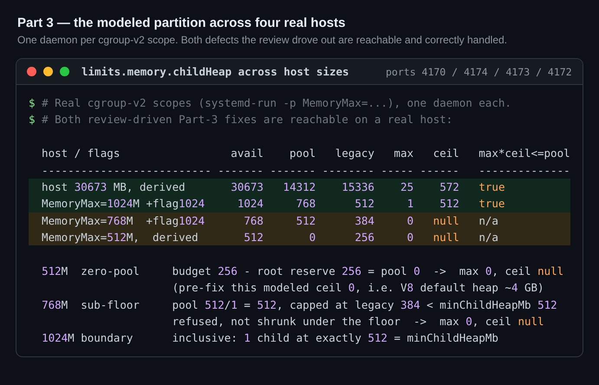The height and width of the screenshot is (385, 599).
Task: Click 'true' in the MemoryMax=1024M row
Action: tap(492, 204)
